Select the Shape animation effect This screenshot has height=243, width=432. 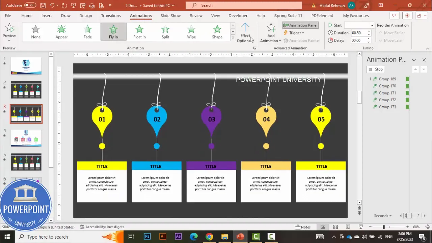pyautogui.click(x=217, y=32)
